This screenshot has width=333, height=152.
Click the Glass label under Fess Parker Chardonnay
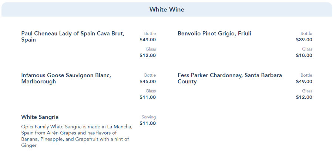point(307,91)
